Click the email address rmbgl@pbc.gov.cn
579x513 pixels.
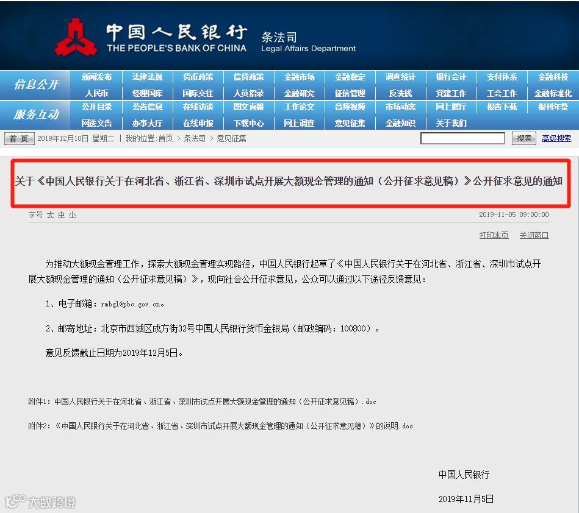coord(132,304)
